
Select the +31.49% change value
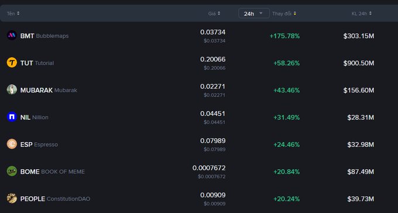click(x=287, y=117)
